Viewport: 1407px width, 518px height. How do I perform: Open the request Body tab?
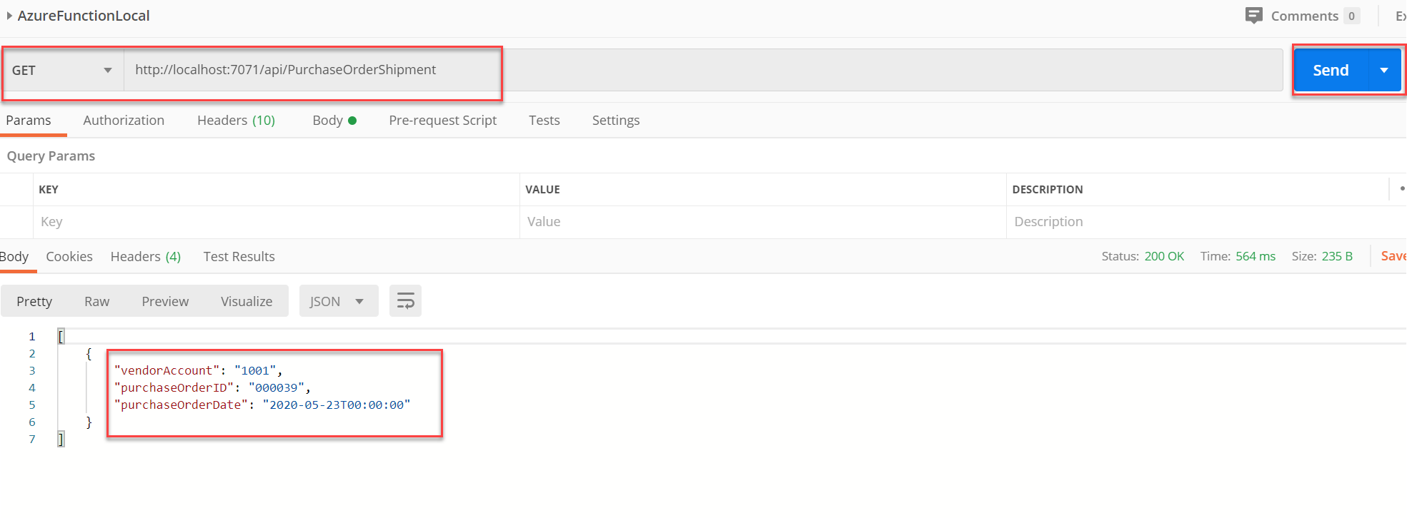(x=334, y=120)
